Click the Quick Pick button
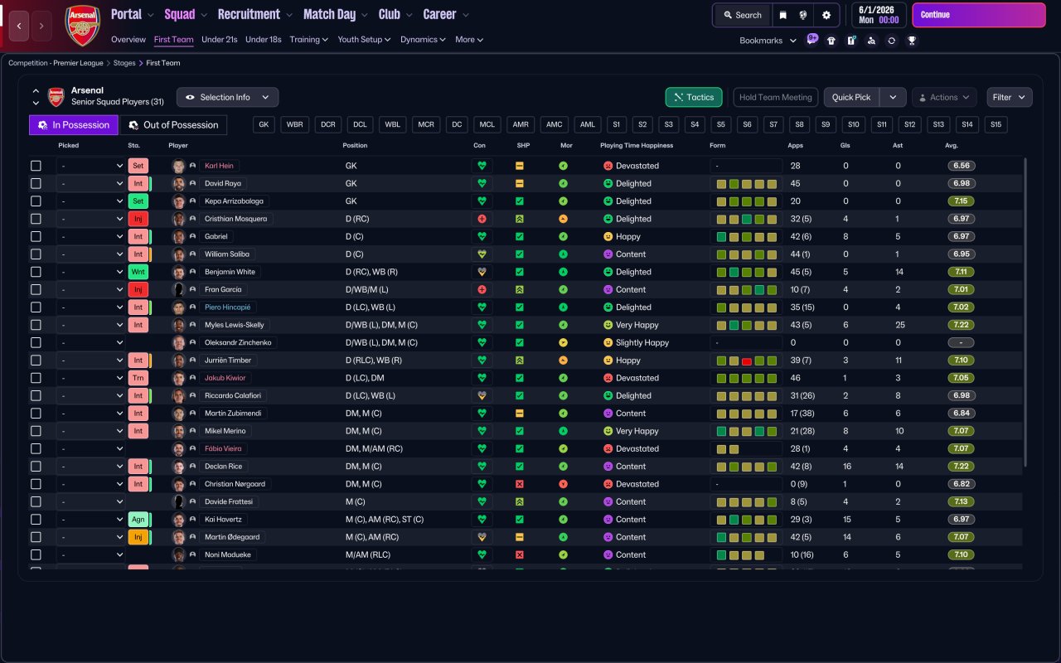Viewport: 1061px width, 663px height. coord(851,97)
